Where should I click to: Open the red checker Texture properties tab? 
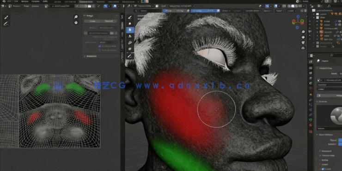(311, 132)
